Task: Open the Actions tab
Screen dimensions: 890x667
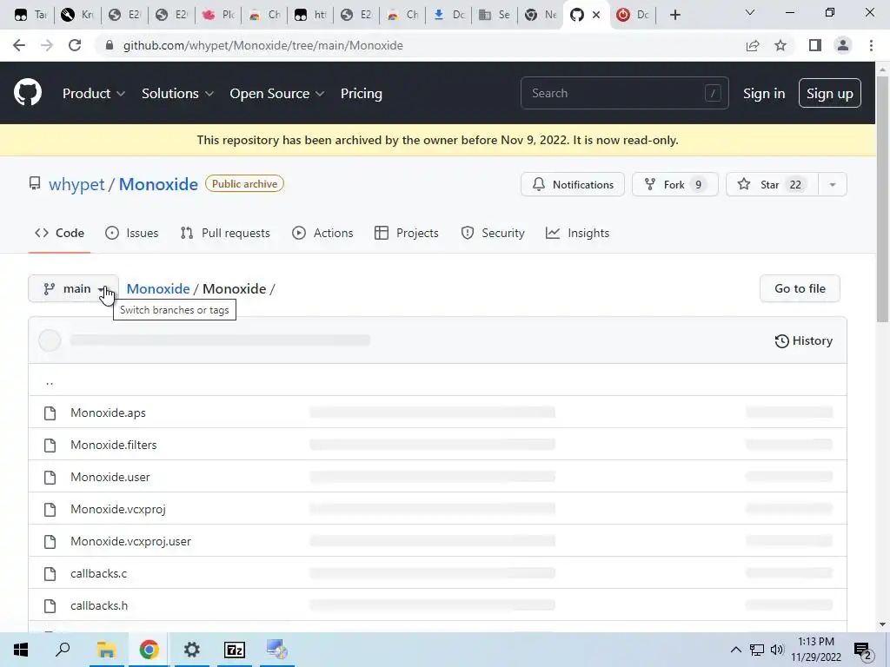Action: click(322, 233)
